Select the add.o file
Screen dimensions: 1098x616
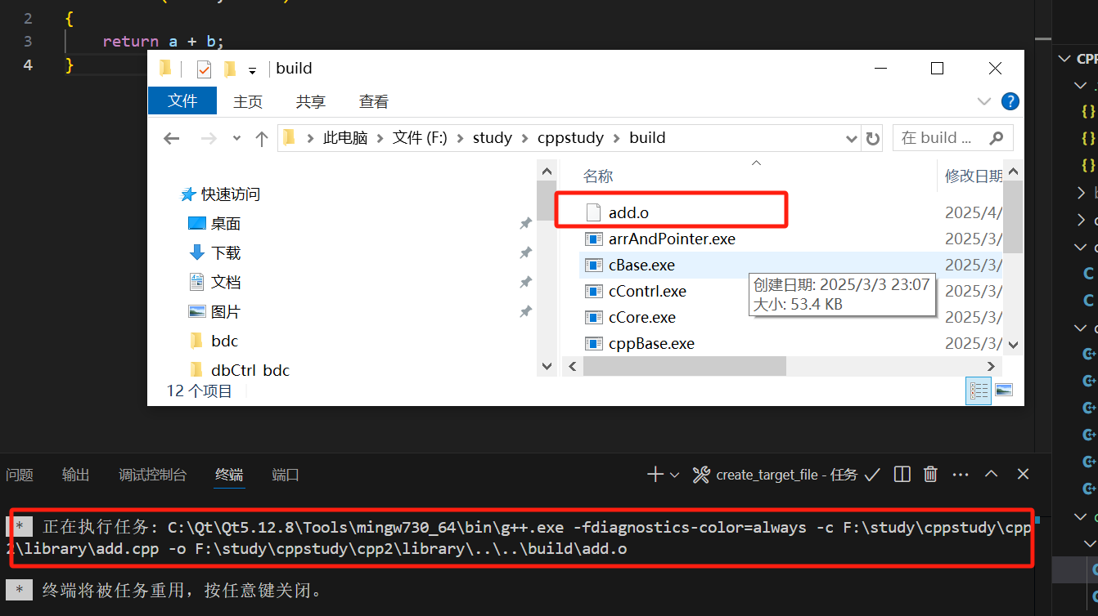point(628,212)
